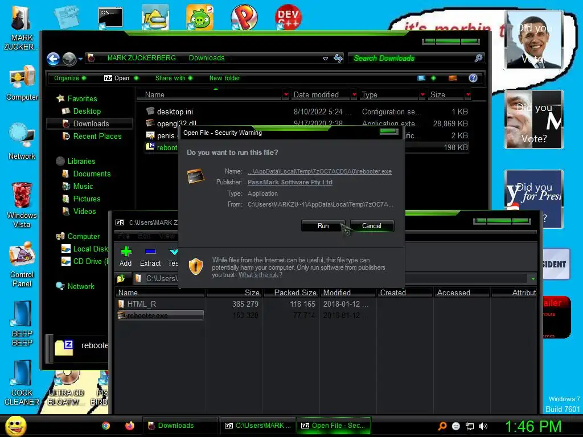The image size is (583, 437).
Task: Open the Computer desktop icon
Action: (22, 83)
